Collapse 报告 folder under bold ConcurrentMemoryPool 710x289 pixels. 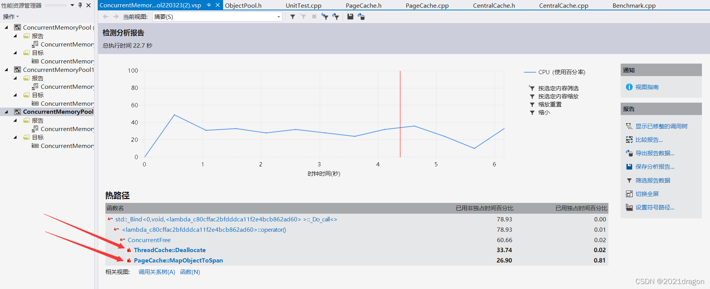pos(15,120)
